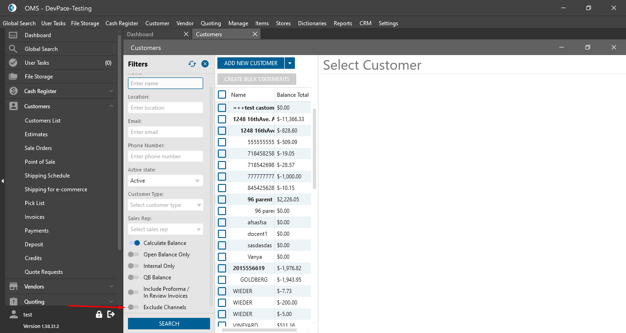Click the SEARCH button

169,324
